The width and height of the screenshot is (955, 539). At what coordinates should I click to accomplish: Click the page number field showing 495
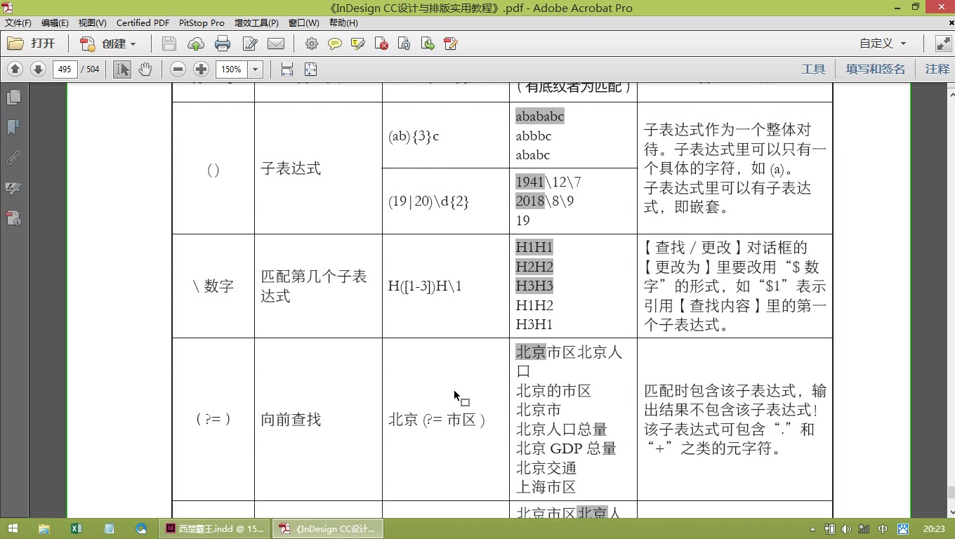click(65, 69)
